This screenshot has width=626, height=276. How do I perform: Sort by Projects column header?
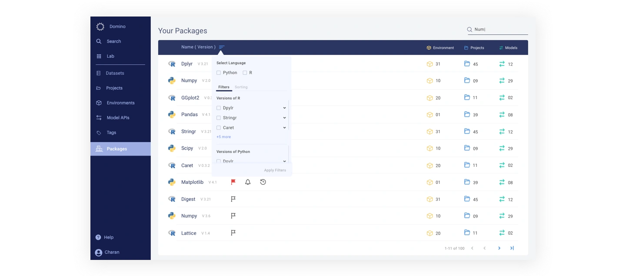(474, 48)
